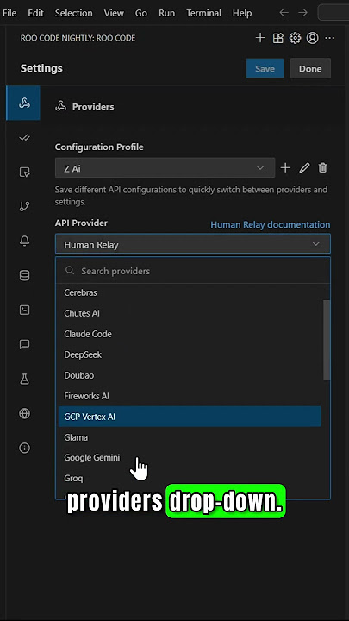Focus the Search providers field
The image size is (349, 621).
193,271
